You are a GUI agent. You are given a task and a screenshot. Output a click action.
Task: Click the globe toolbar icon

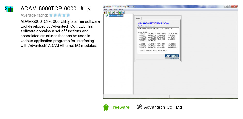click(x=113, y=13)
